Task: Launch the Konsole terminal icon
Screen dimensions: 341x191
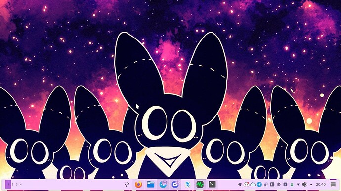Action: point(212,184)
